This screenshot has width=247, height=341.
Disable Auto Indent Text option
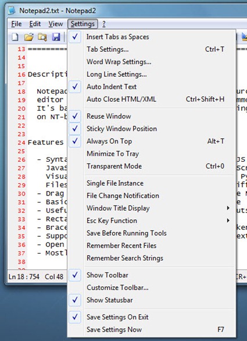(152, 87)
